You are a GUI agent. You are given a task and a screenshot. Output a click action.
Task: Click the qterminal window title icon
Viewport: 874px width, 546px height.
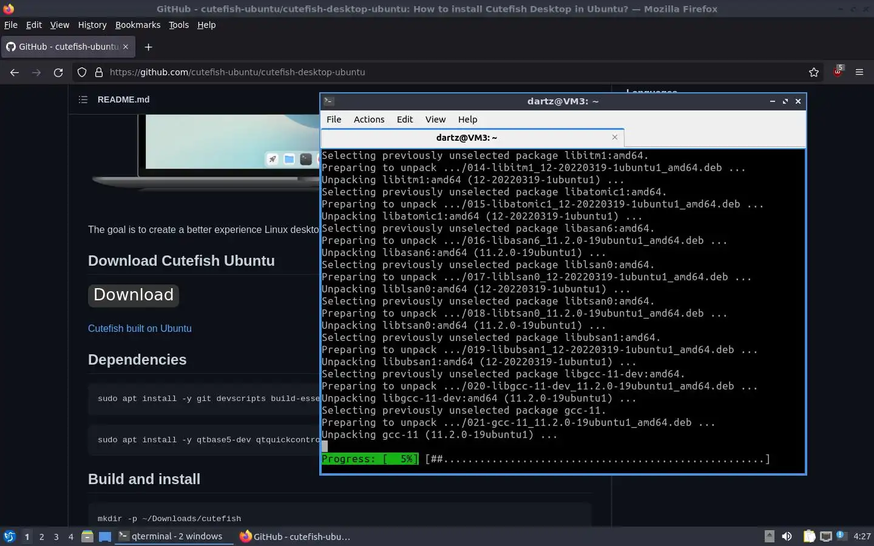(x=329, y=101)
